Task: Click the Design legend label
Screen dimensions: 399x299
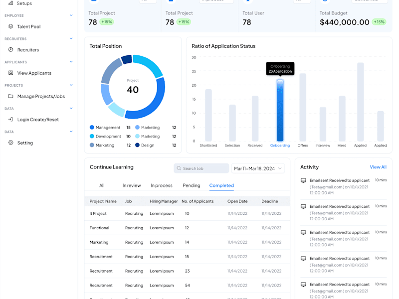Action: pyautogui.click(x=148, y=145)
